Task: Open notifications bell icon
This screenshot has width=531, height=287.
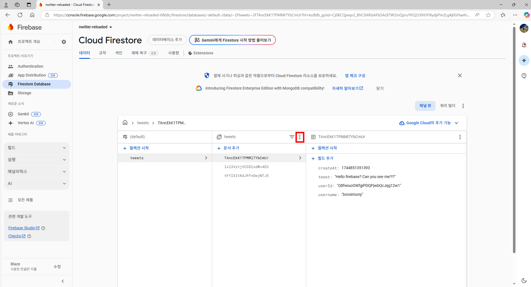Action: [x=524, y=45]
